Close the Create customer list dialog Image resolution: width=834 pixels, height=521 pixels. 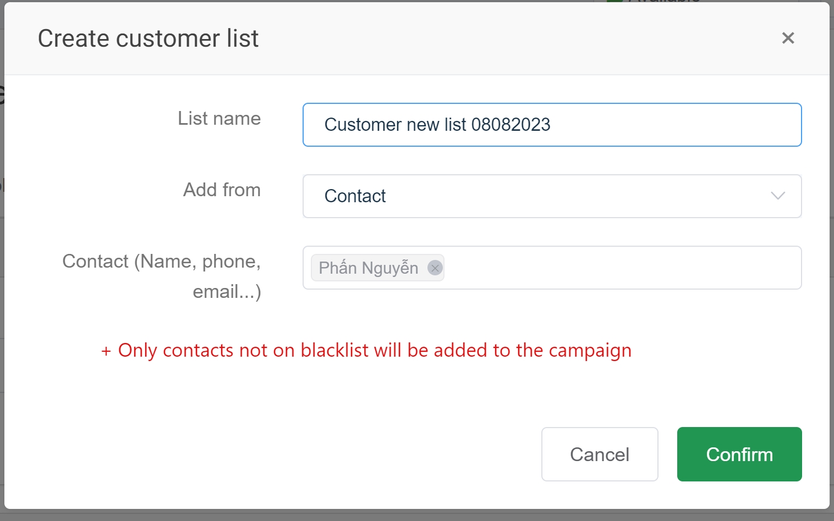pyautogui.click(x=788, y=38)
